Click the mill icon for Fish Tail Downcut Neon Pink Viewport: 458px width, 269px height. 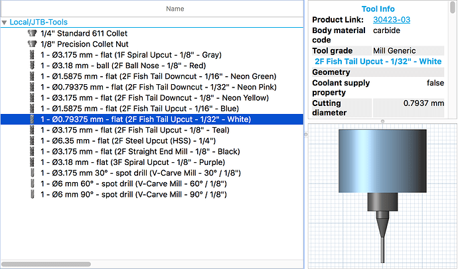32,87
